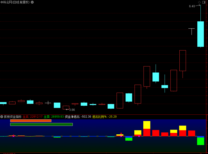Click the white cross doji candlestick
208x154 pixels.
pos(48,103)
